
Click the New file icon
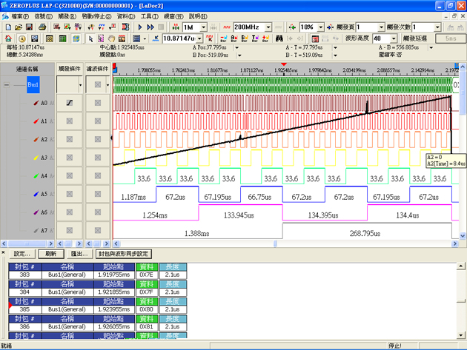point(7,27)
